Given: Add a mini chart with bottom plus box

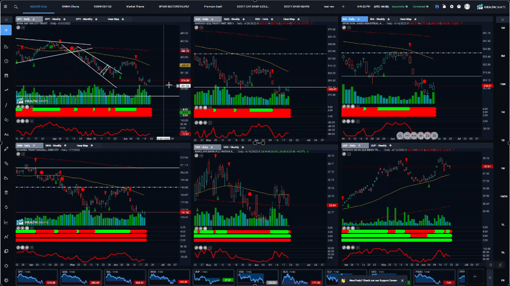Looking at the screenshot, I should pos(475,277).
